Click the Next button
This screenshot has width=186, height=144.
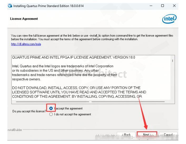pos(147,135)
